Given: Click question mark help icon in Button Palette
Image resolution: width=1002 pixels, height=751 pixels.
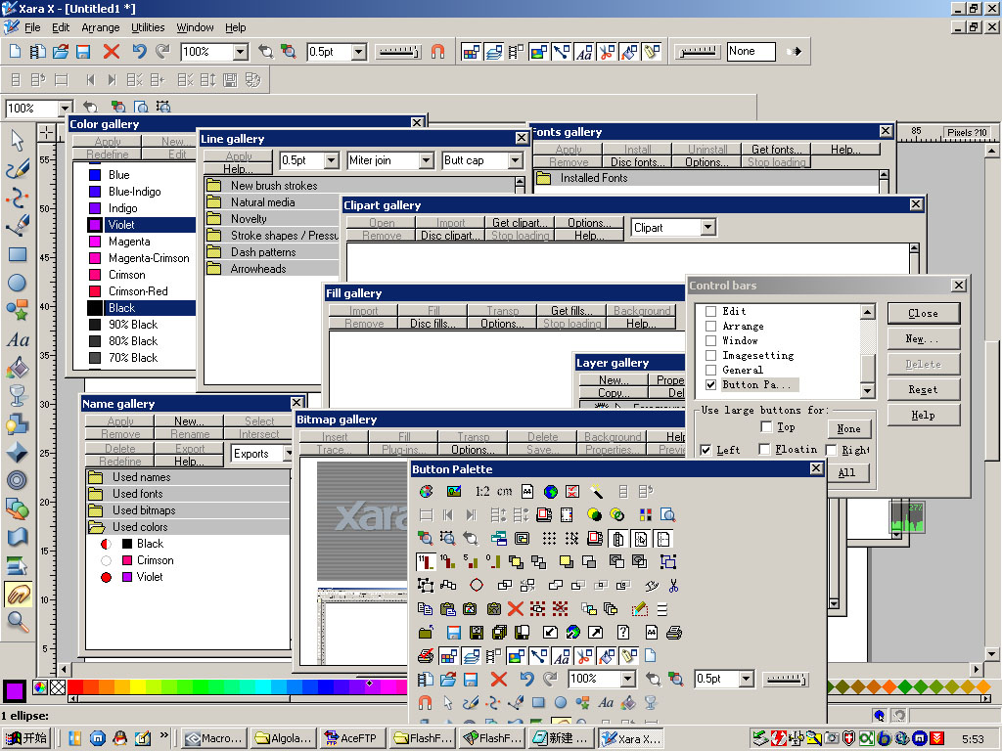Looking at the screenshot, I should (623, 633).
